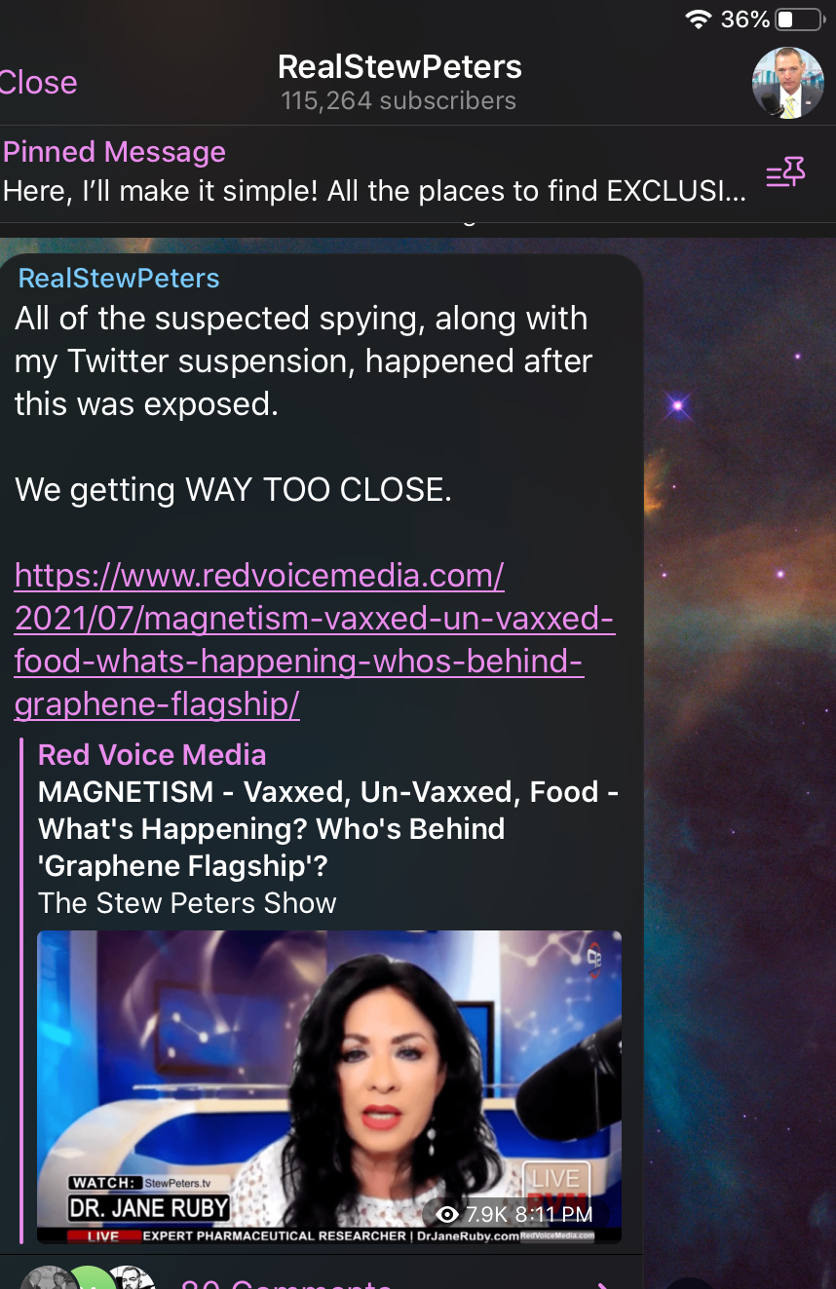This screenshot has width=836, height=1289.
Task: Open the Dr. Jane Ruby video thumbnail
Action: click(329, 1086)
